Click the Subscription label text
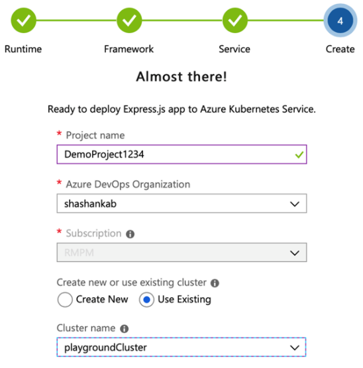Screen dimensions: 363x368 [93, 234]
